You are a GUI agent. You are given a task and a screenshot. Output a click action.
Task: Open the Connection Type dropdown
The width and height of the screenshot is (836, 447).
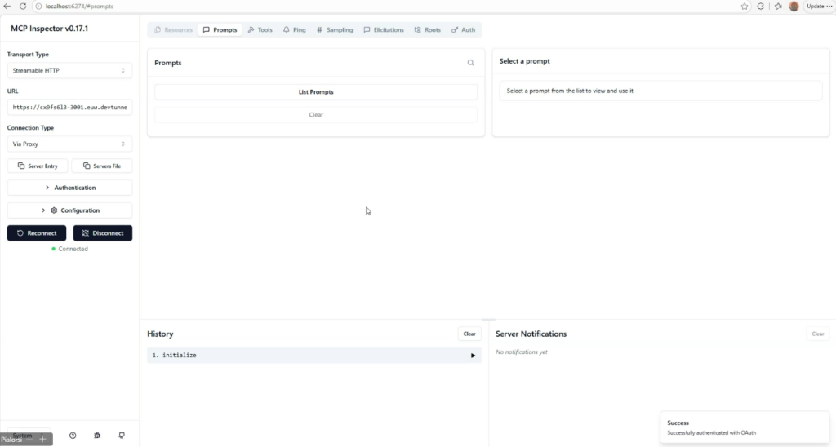[x=69, y=144]
